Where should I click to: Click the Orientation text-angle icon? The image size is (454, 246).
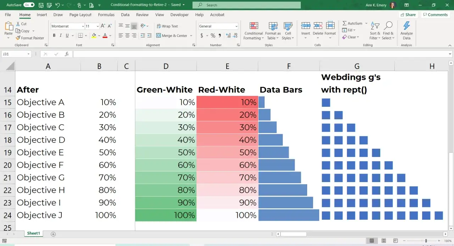tap(143, 26)
